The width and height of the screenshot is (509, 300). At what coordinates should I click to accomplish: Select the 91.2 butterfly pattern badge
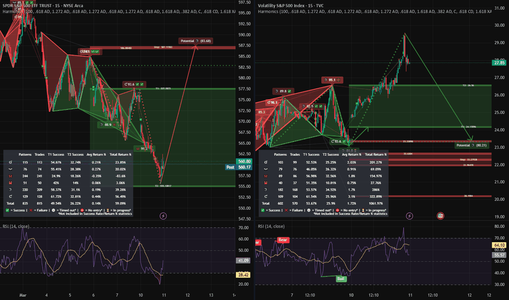coord(144,148)
